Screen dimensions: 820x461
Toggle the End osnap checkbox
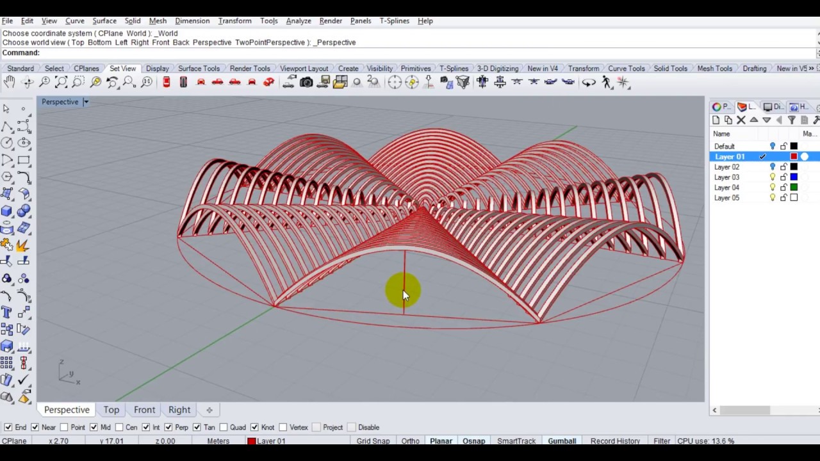point(8,427)
